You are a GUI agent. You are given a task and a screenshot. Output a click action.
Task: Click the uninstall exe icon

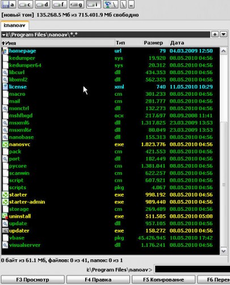pos(5,217)
